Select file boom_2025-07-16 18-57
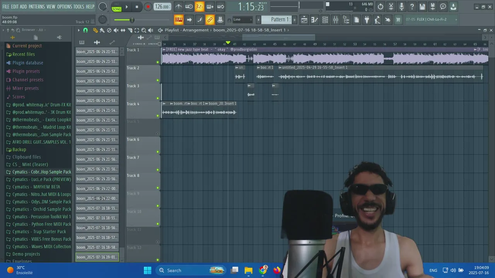The image size is (495, 278). pyautogui.click(x=97, y=237)
